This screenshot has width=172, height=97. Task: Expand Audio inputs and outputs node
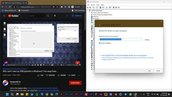click(90, 13)
